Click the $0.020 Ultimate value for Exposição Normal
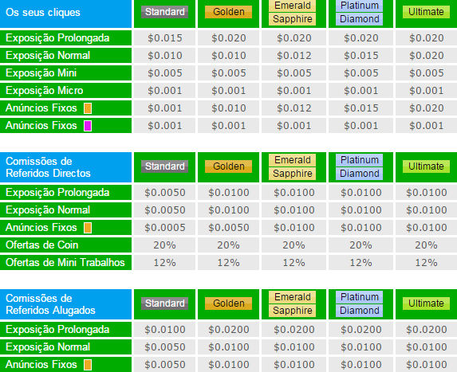Viewport: 457px width, 372px height. tap(427, 56)
